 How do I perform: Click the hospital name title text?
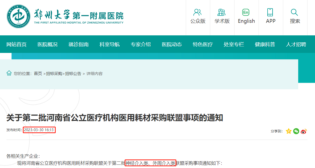[79, 17]
